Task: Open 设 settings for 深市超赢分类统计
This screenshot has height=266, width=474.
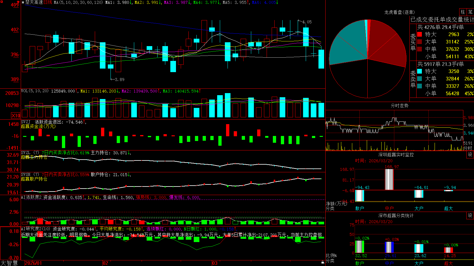Action: coord(470,215)
